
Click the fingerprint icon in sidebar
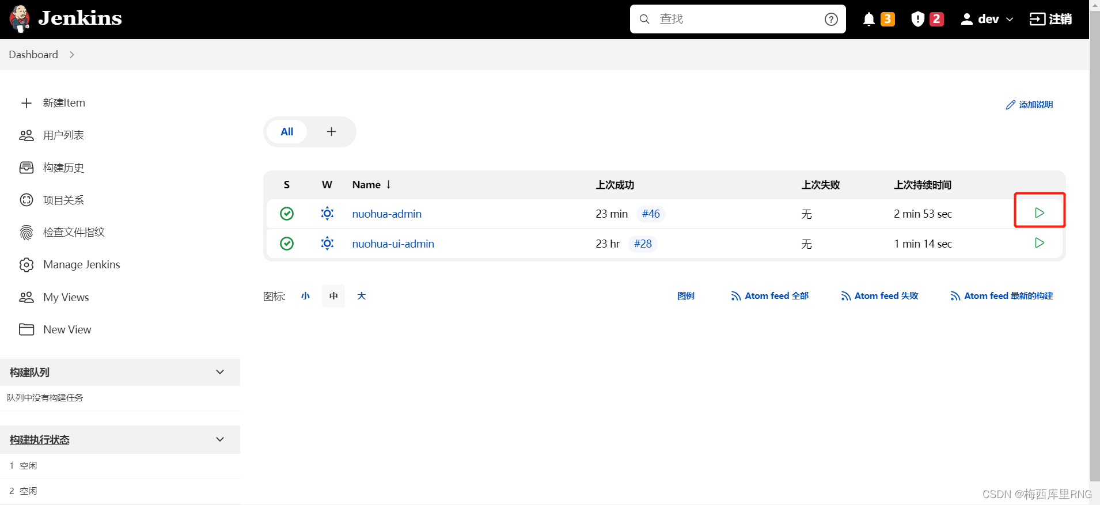(26, 232)
